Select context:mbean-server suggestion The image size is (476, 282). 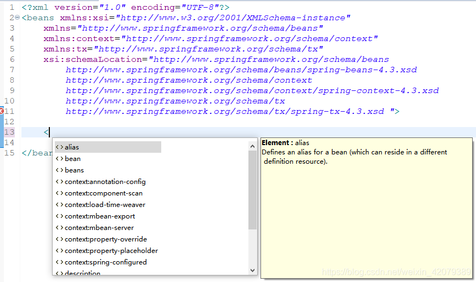(99, 228)
